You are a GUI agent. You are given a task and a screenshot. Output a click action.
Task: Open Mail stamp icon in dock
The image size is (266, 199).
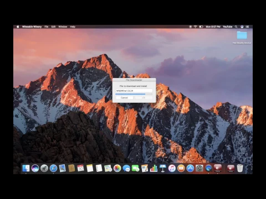coord(63,168)
